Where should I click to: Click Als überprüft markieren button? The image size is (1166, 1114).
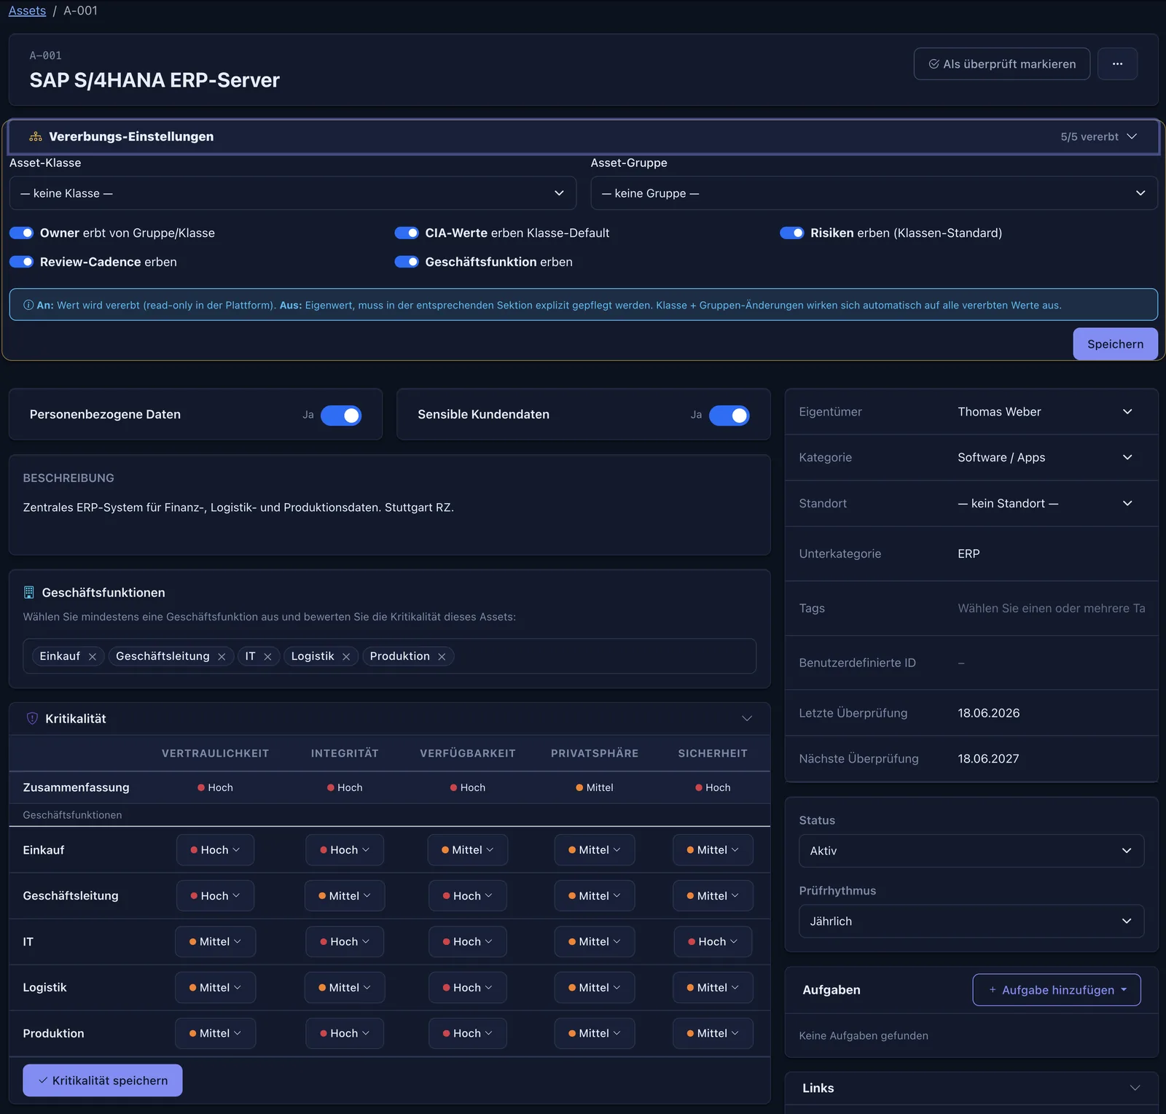pos(1002,64)
